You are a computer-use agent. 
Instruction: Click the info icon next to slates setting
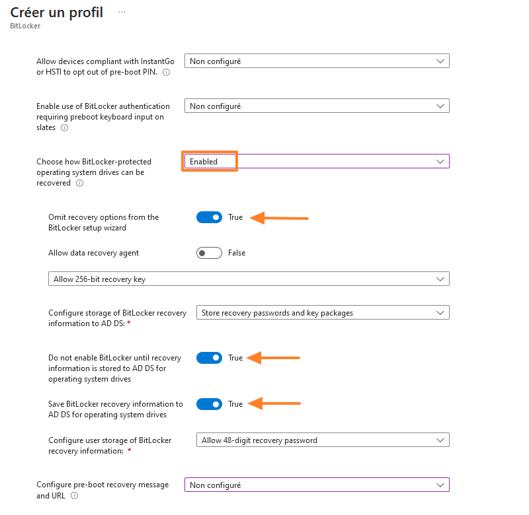coord(64,128)
